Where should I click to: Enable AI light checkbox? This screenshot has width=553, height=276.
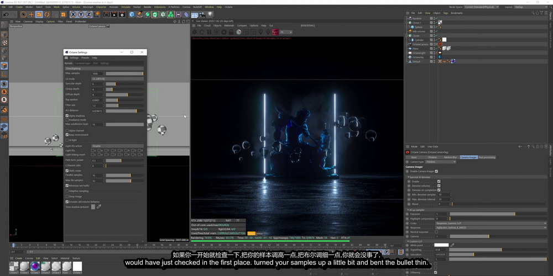(x=67, y=140)
